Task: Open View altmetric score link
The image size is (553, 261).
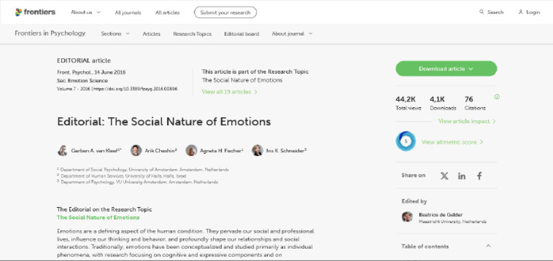Action: click(452, 142)
